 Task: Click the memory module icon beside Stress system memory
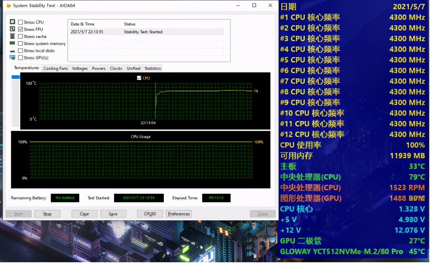pyautogui.click(x=12, y=43)
